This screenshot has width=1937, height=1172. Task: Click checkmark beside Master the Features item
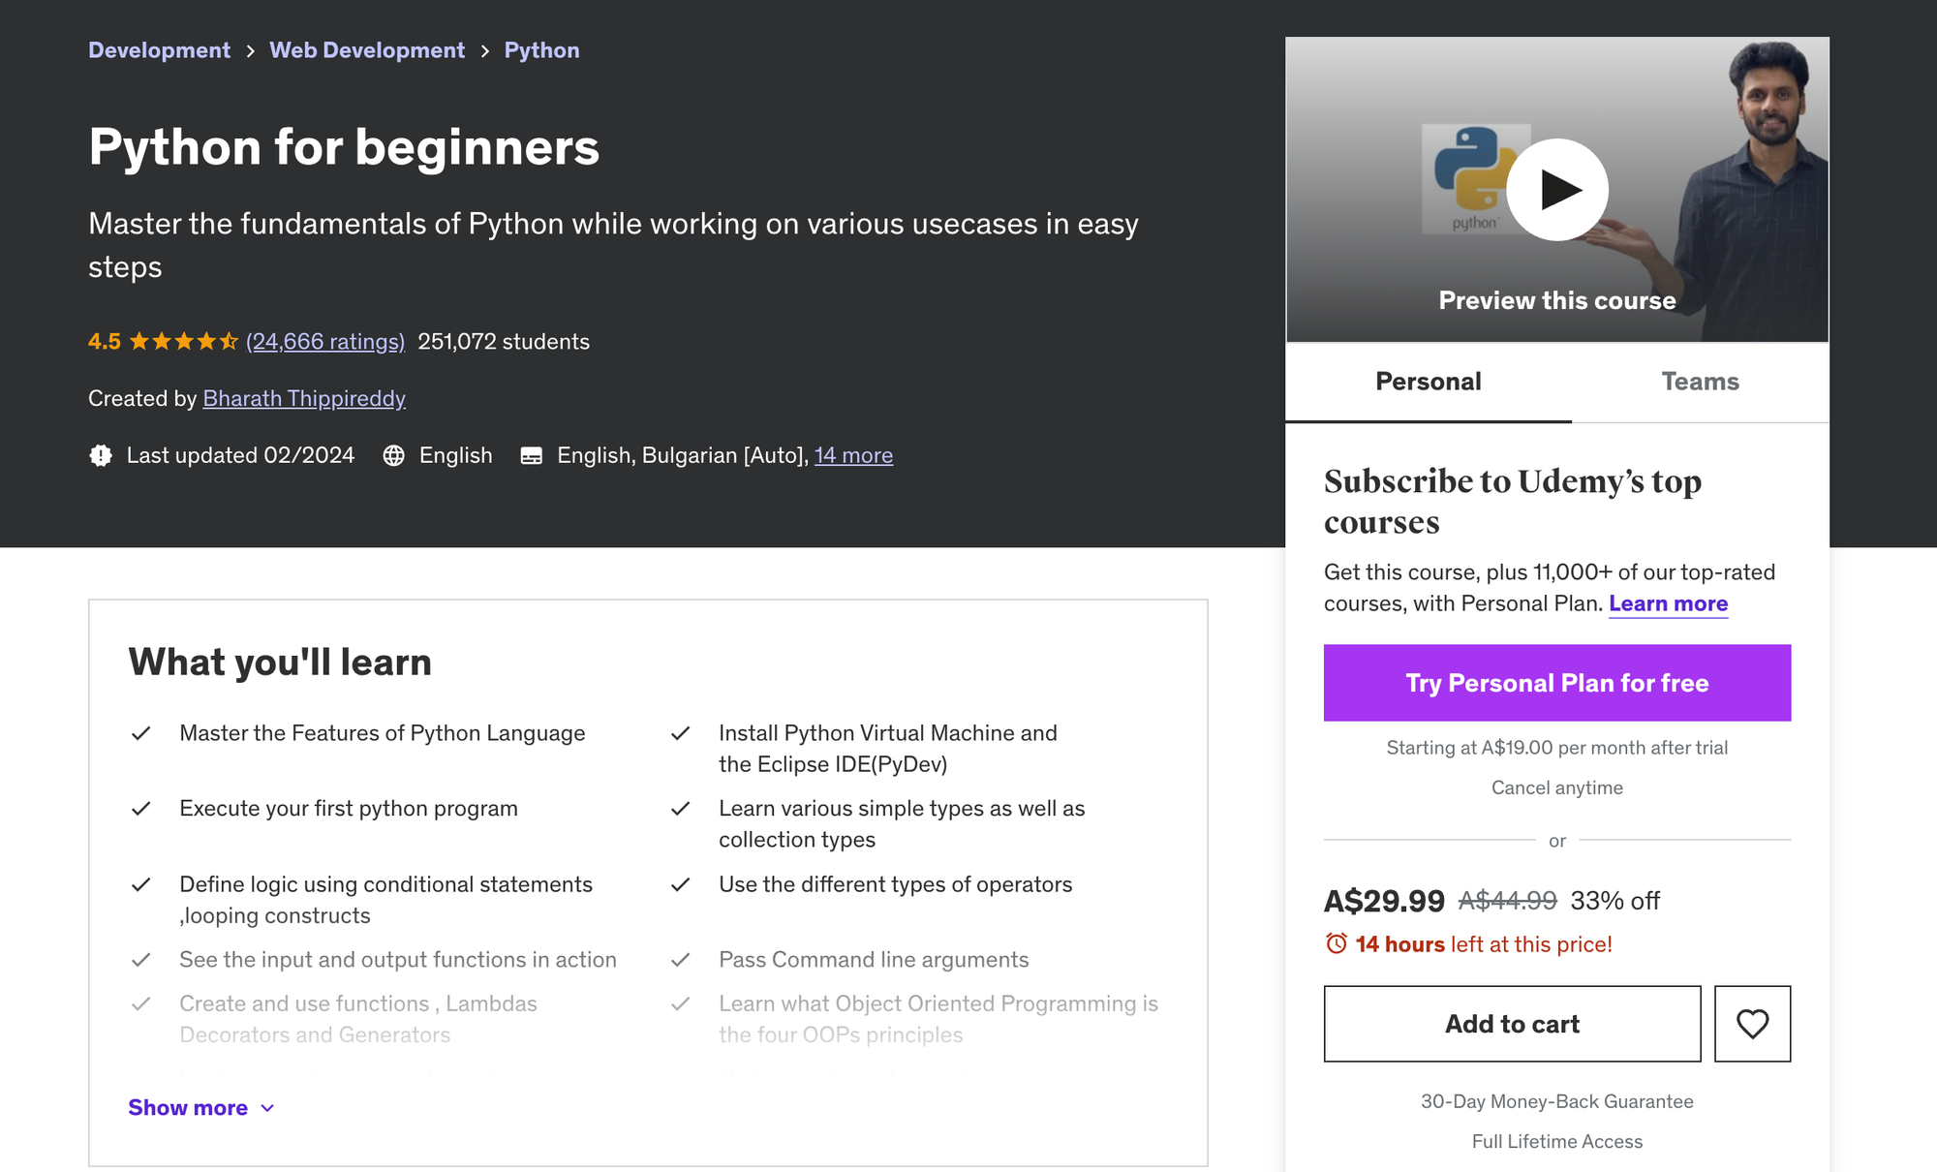click(141, 733)
